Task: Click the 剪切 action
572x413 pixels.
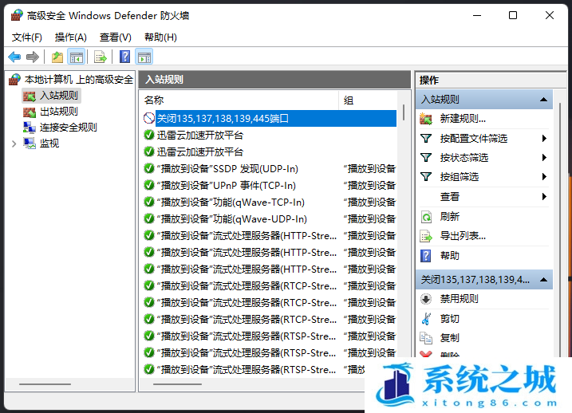Action: click(x=449, y=319)
